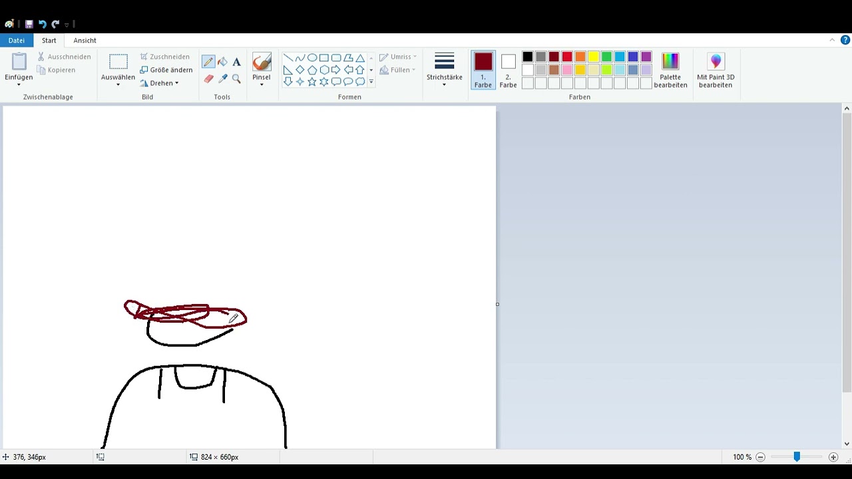Move the zoom slider handle
The image size is (852, 479).
(x=797, y=457)
